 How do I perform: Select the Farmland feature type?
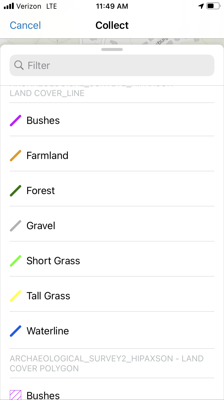(47, 156)
